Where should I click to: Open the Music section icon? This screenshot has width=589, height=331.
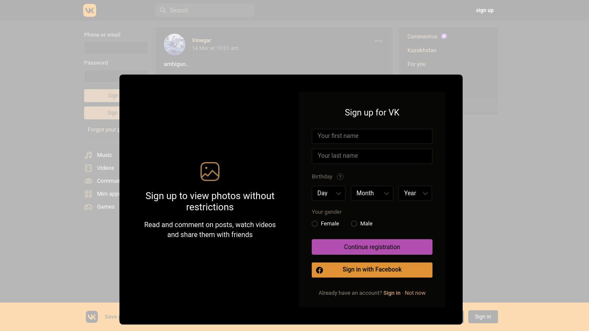pyautogui.click(x=88, y=155)
